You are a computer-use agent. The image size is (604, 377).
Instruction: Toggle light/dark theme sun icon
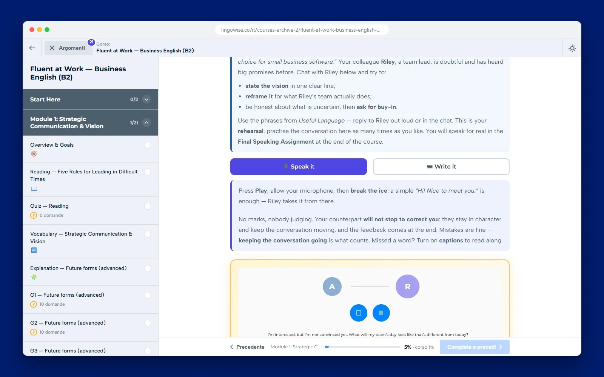pos(572,48)
